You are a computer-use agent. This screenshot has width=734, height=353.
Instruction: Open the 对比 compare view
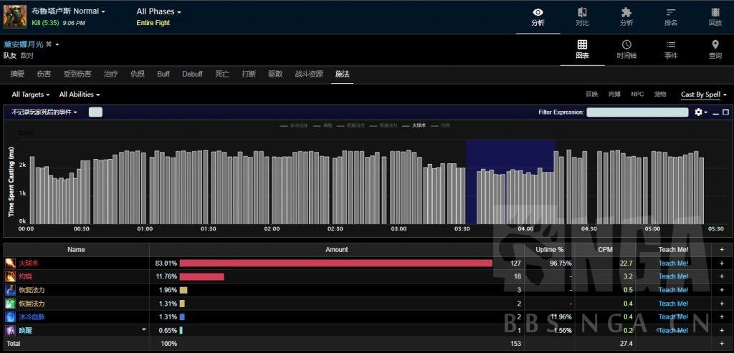click(x=582, y=16)
